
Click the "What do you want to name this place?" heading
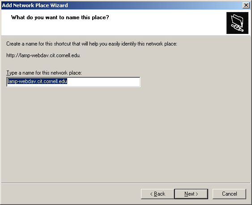(60, 17)
